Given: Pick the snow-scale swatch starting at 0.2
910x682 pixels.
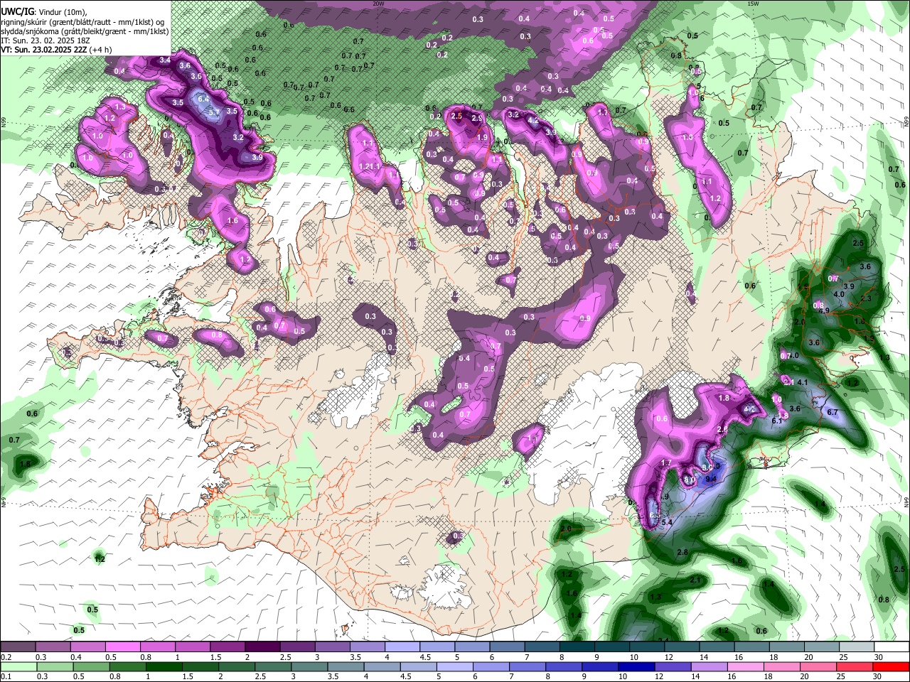Looking at the screenshot, I should (x=18, y=646).
